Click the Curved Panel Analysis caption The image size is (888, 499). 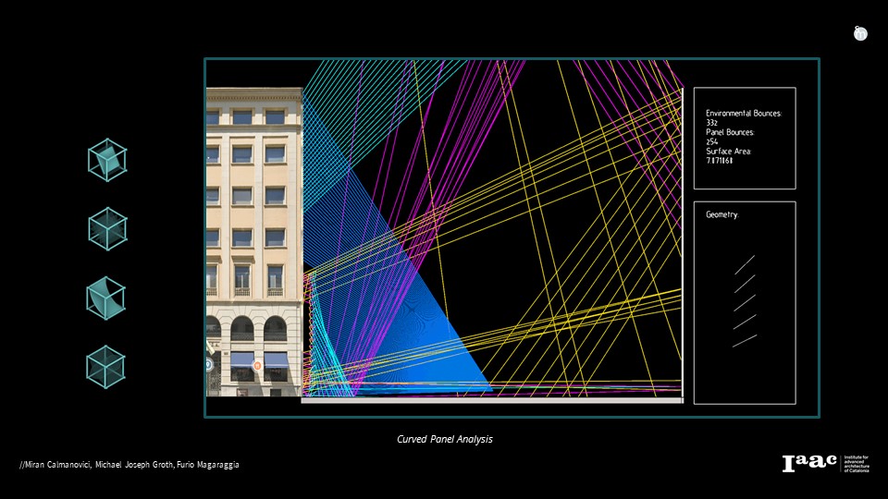pyautogui.click(x=444, y=439)
